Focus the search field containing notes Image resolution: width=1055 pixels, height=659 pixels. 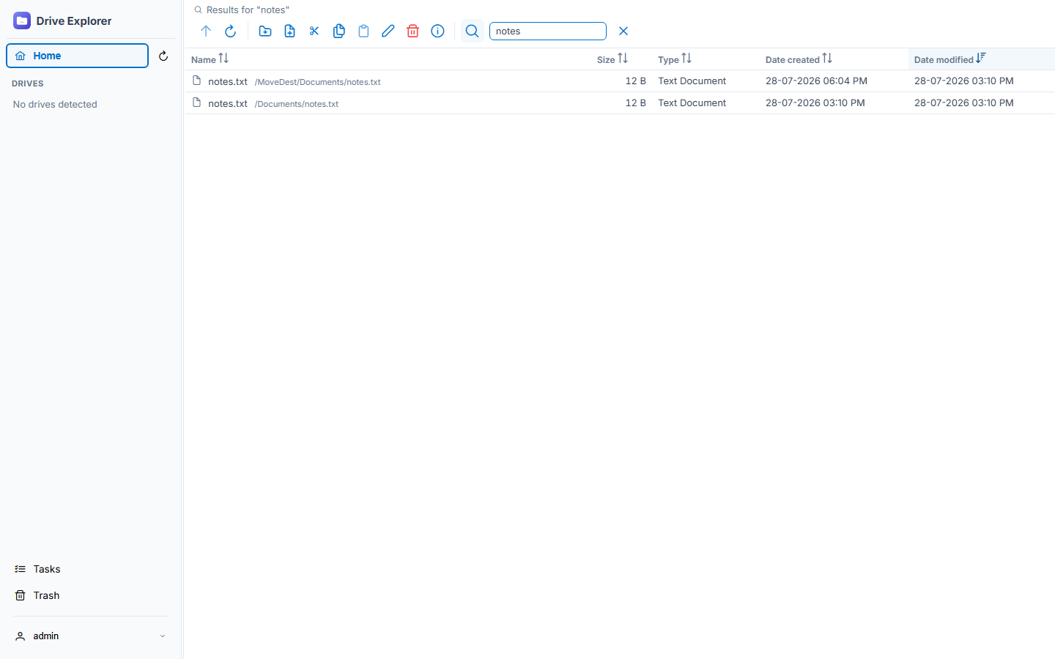548,31
